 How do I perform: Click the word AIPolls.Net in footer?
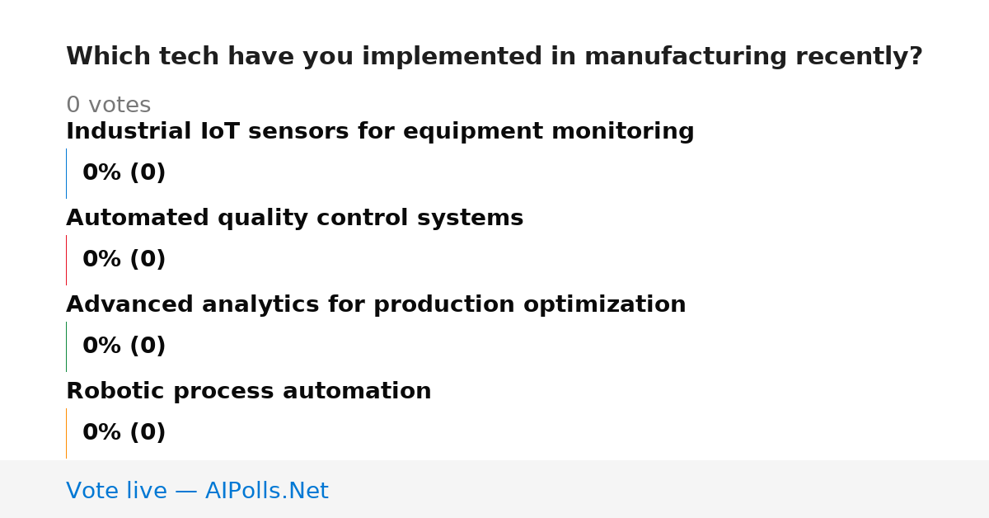coord(266,492)
